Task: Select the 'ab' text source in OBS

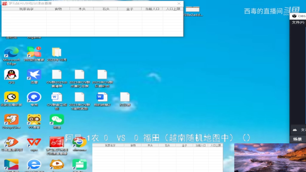Action: tap(295, 130)
